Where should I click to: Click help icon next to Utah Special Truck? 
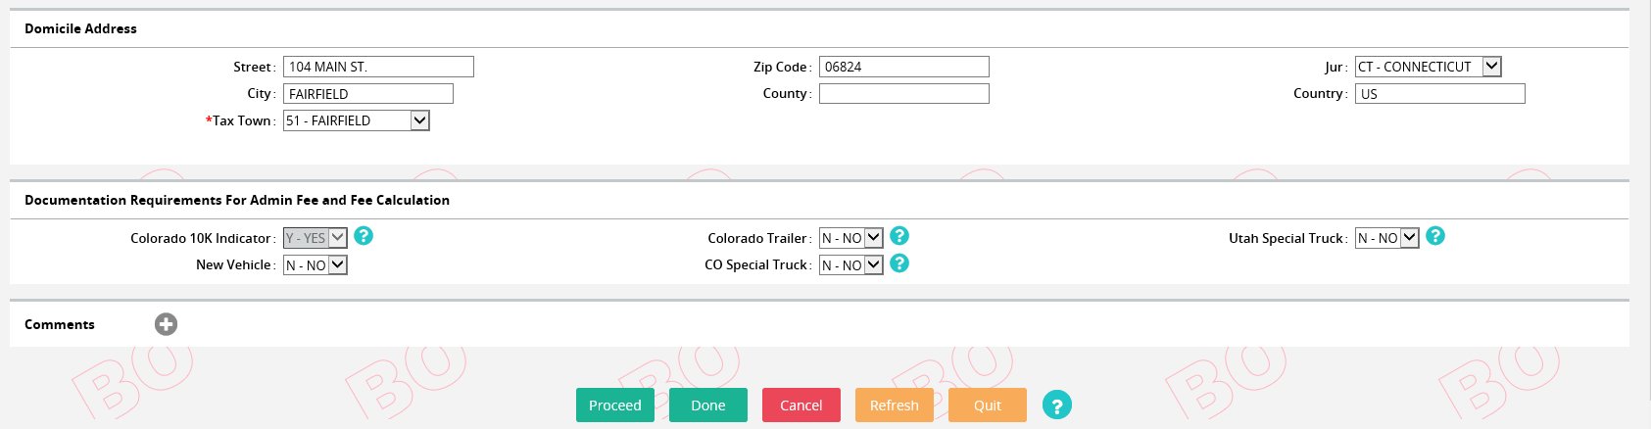(x=1435, y=236)
